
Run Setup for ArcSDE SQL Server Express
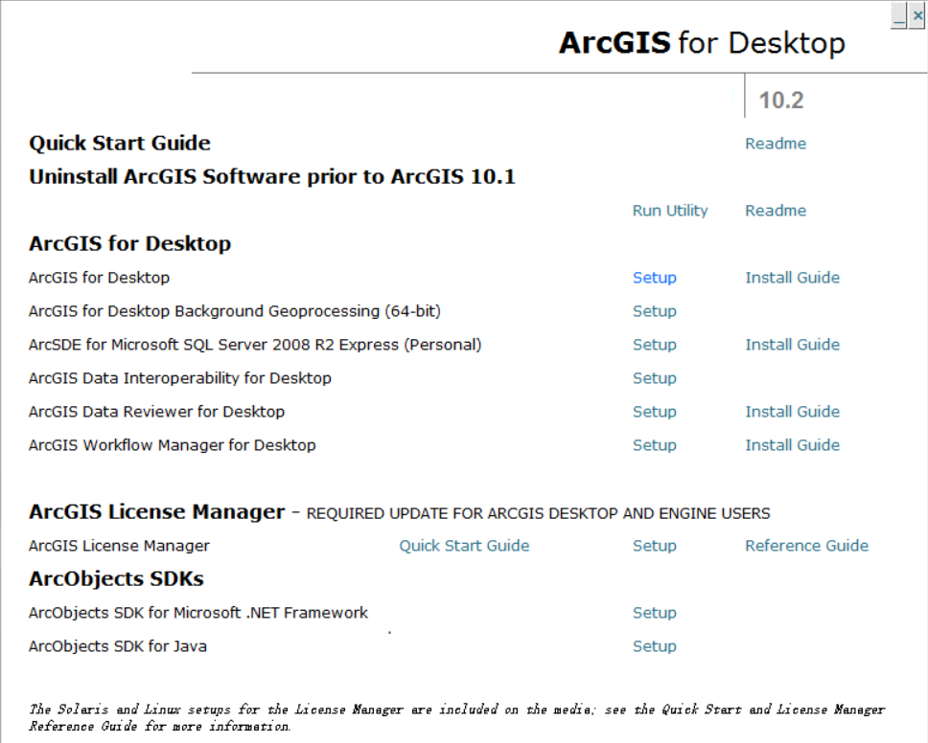pyautogui.click(x=655, y=345)
